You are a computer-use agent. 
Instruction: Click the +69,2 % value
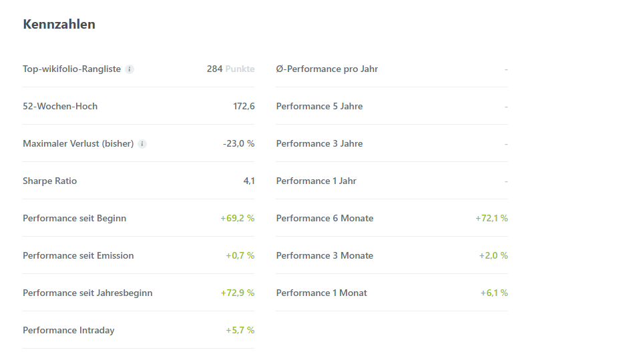click(237, 219)
